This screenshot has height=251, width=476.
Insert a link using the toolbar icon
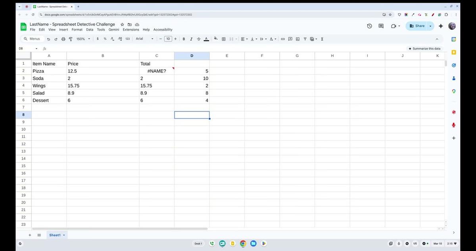tap(283, 39)
